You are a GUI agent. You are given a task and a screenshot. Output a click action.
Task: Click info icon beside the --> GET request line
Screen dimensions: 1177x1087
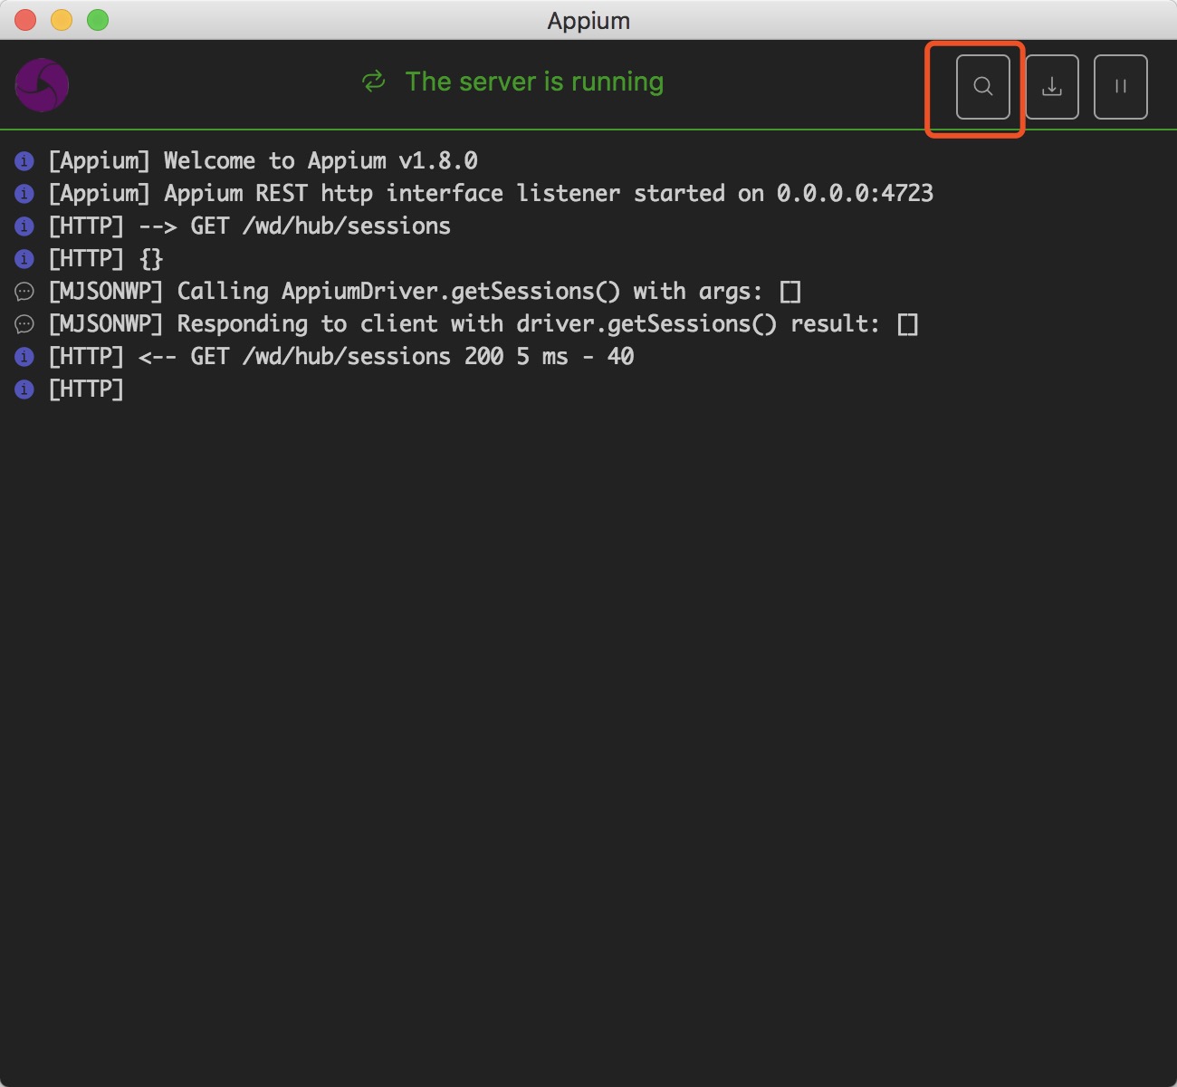24,226
